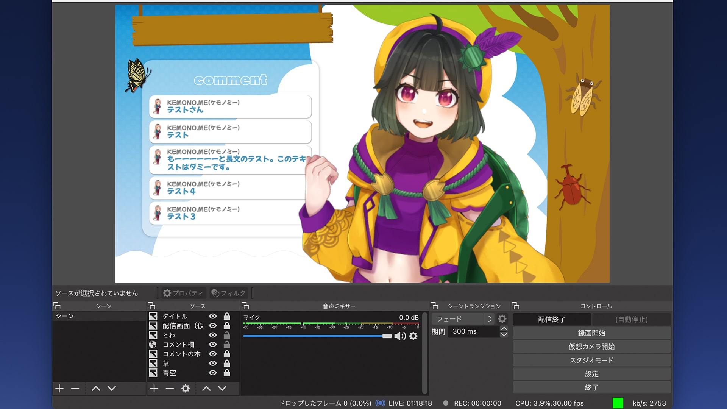Open the transition properties gear icon

[502, 319]
